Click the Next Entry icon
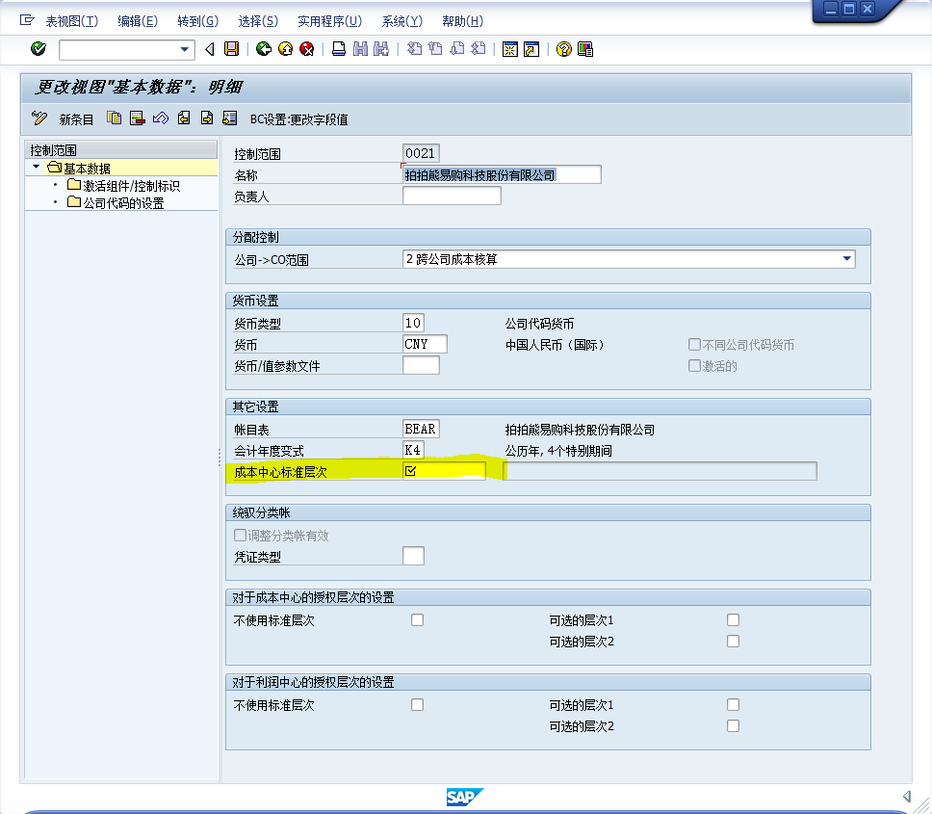932x814 pixels. pyautogui.click(x=207, y=118)
